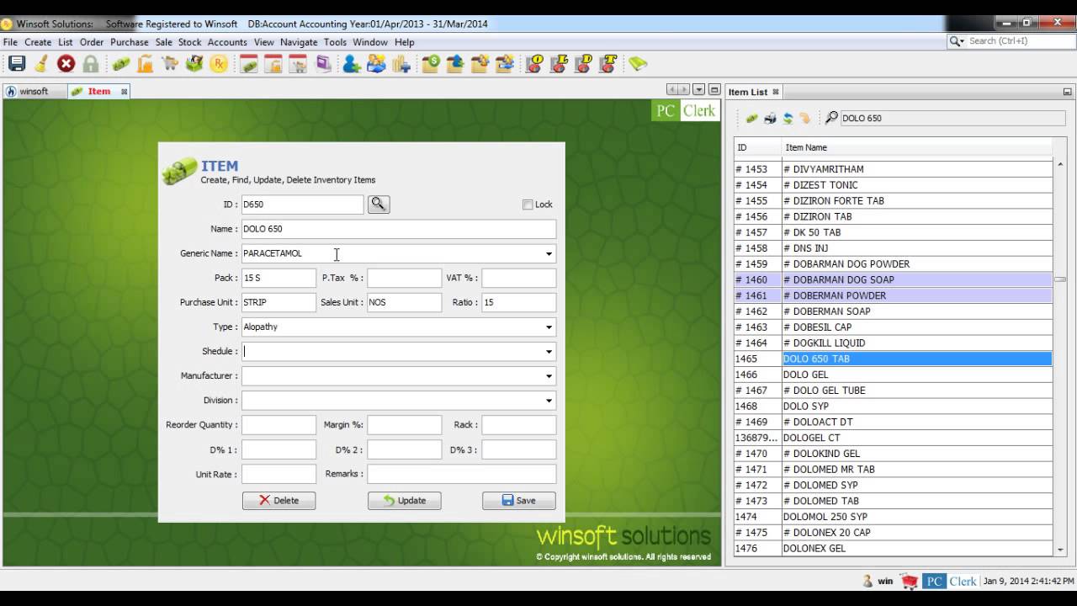
Task: Open the Accounts menu
Action: (x=227, y=42)
